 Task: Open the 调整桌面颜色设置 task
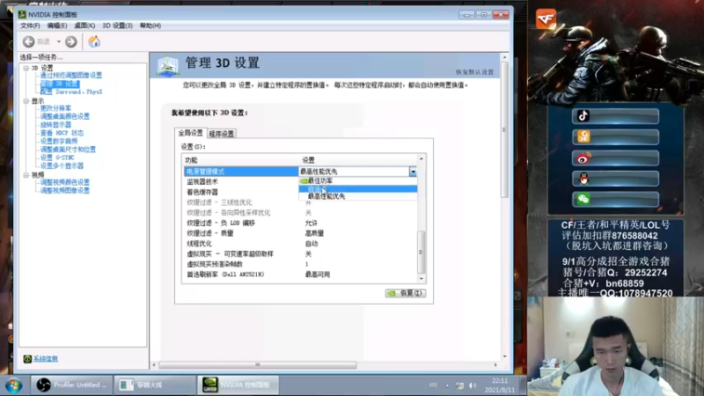tap(65, 116)
